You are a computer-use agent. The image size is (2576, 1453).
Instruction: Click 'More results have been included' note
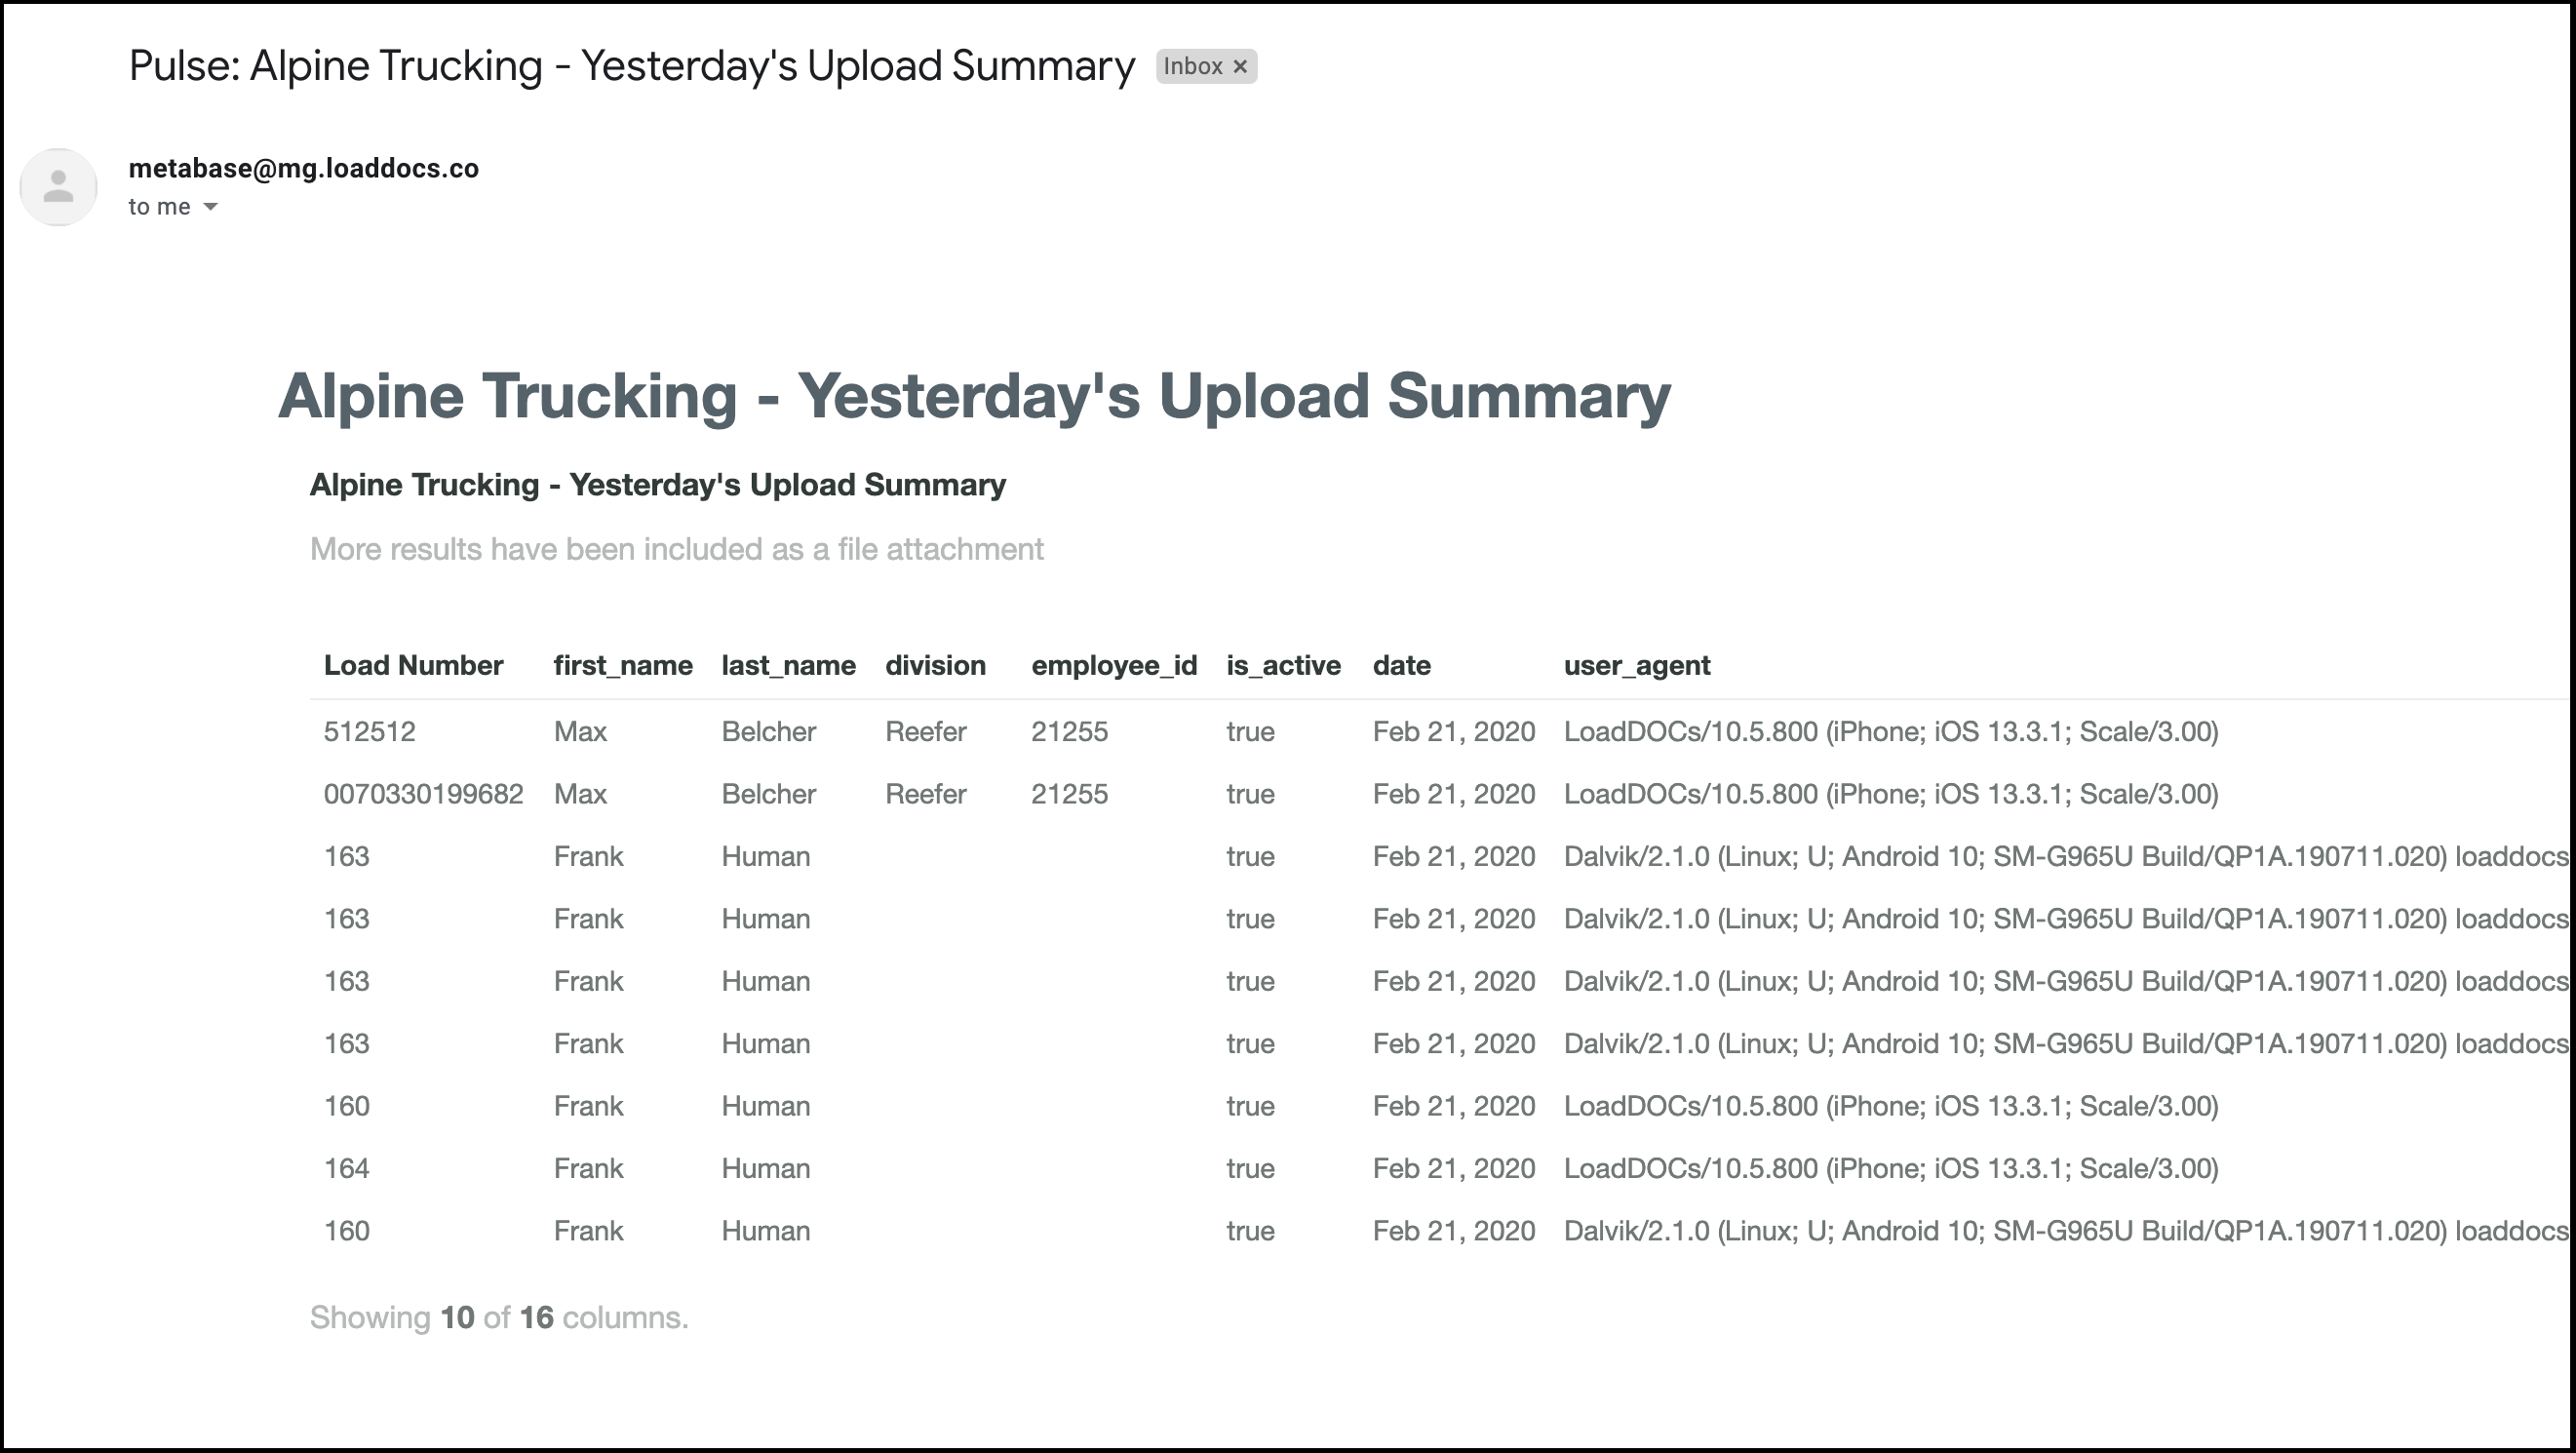676,549
